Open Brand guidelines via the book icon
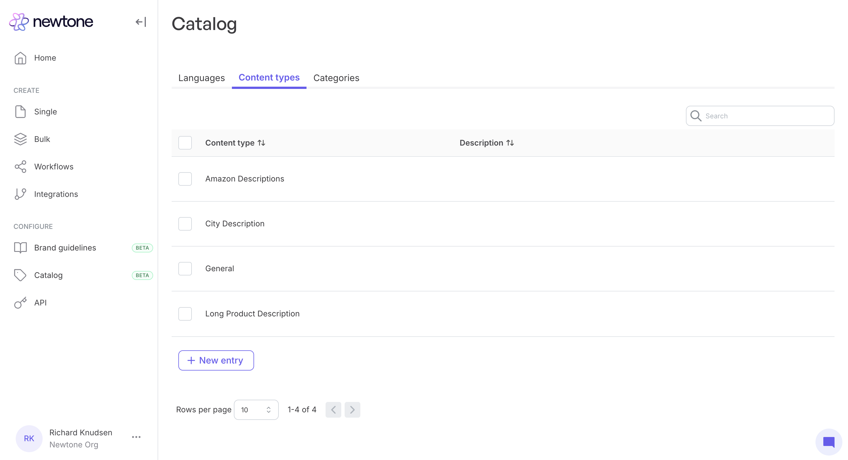The image size is (848, 460). (x=20, y=248)
